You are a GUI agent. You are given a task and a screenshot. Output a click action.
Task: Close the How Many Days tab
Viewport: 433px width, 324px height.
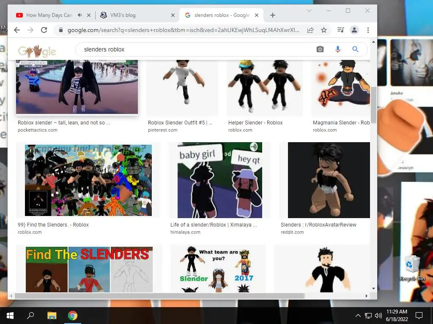89,15
